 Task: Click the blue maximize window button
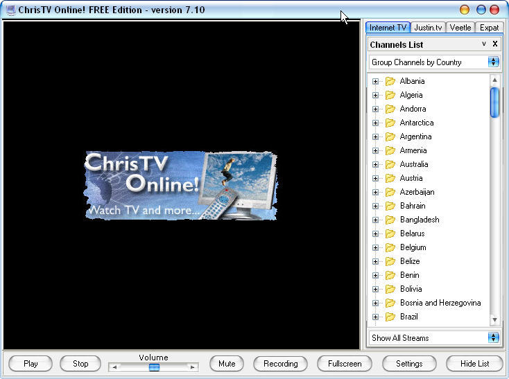[481, 10]
